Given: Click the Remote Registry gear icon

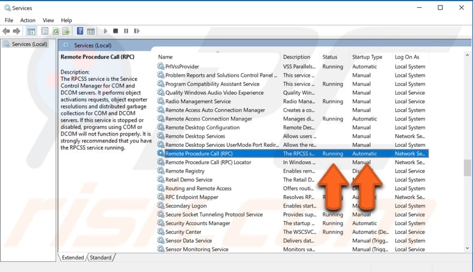Looking at the screenshot, I should pyautogui.click(x=161, y=171).
